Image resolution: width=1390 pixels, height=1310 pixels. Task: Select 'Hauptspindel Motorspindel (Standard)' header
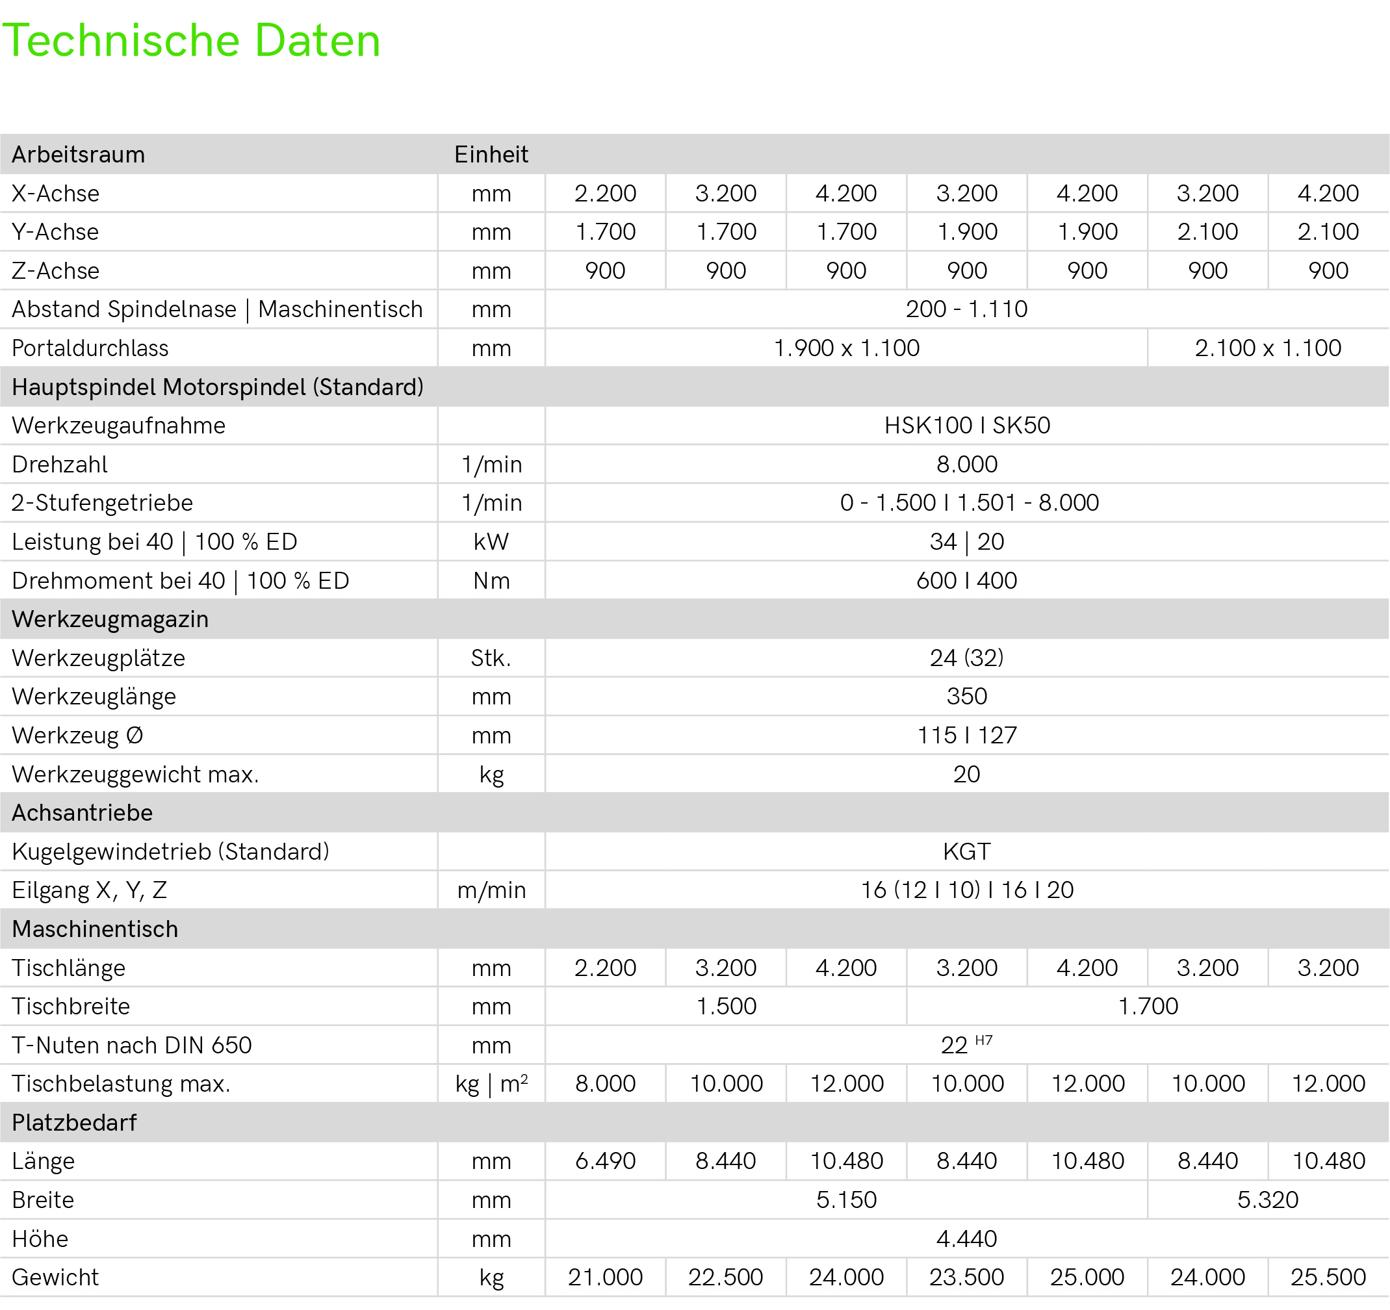[x=218, y=387]
